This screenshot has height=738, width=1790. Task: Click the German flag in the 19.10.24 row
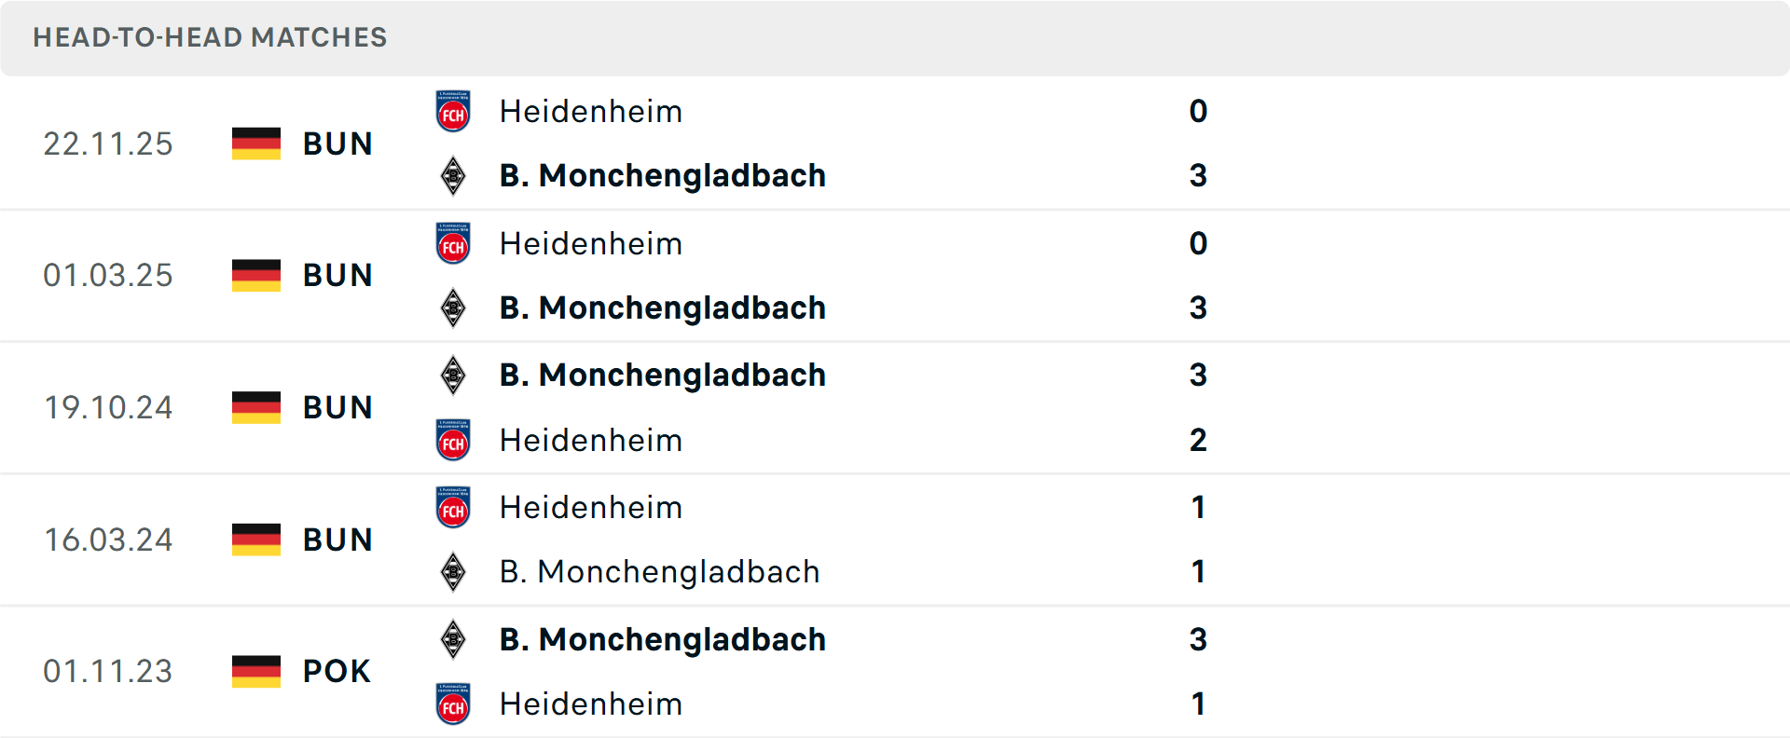pyautogui.click(x=255, y=407)
